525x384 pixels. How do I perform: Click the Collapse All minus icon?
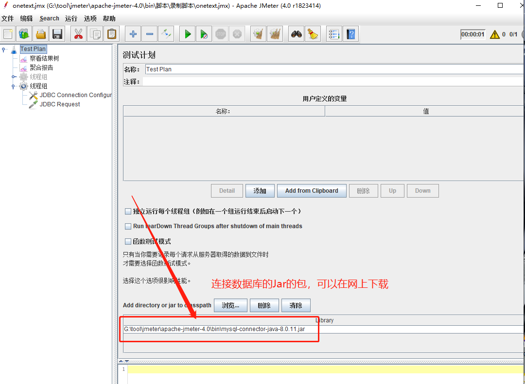(150, 34)
